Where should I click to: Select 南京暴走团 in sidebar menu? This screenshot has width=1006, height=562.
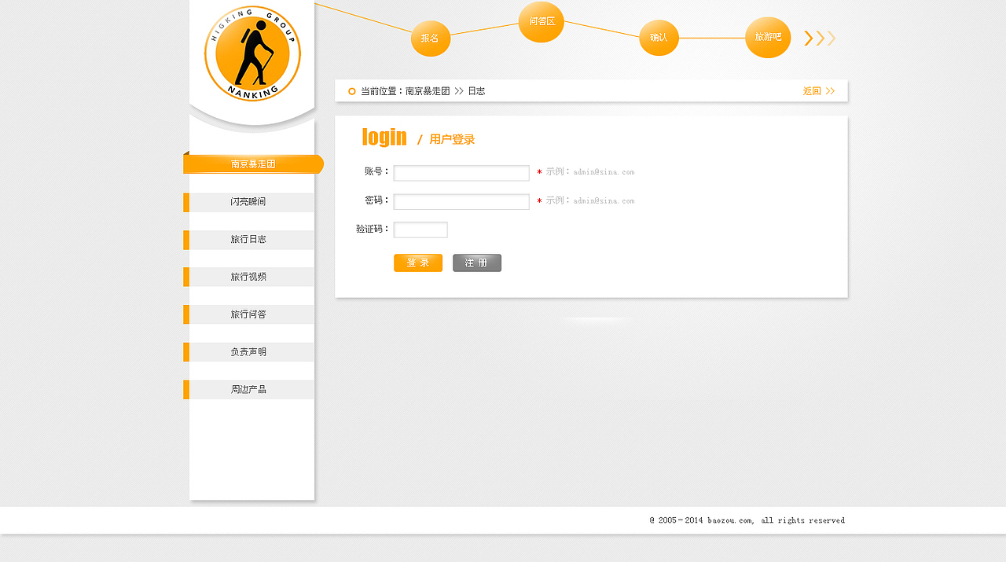[x=253, y=164]
